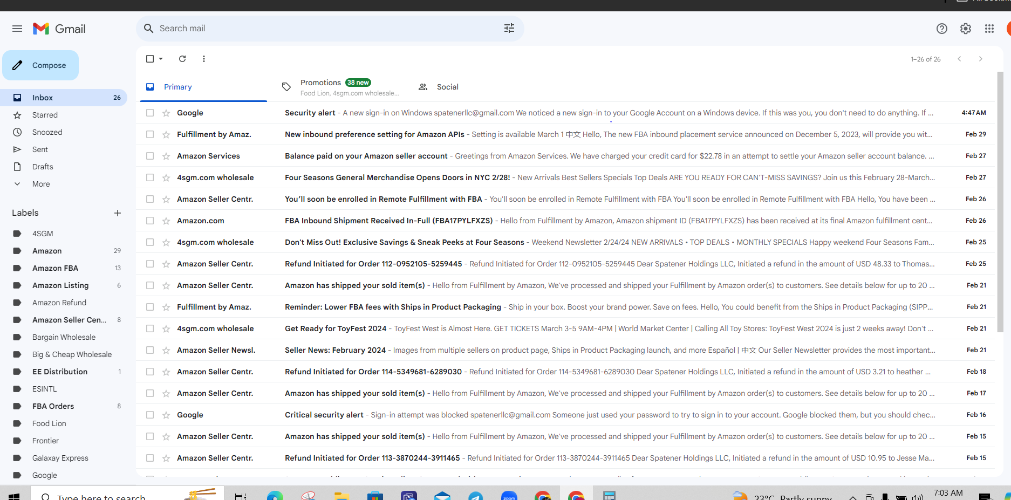
Task: Select the Amazon Services email checkbox
Action: click(x=150, y=156)
